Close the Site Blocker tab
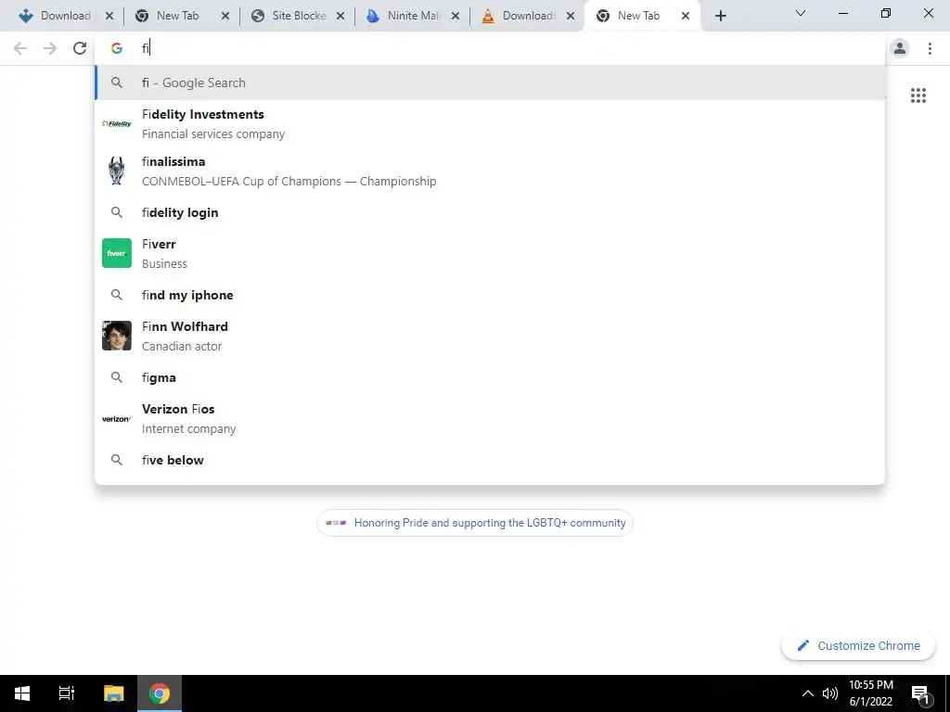Viewport: 950px width, 712px height. 340,17
